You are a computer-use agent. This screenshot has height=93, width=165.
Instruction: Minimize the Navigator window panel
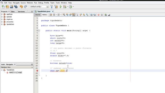click(x=32, y=64)
